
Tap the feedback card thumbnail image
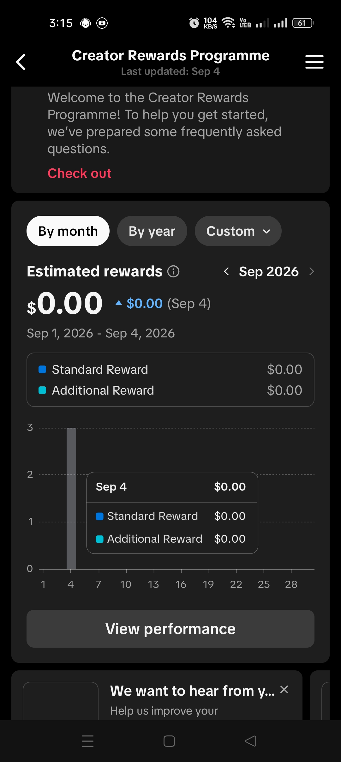pyautogui.click(x=61, y=701)
